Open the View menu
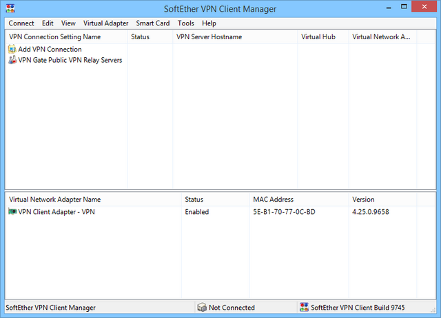The width and height of the screenshot is (441, 318). (68, 23)
